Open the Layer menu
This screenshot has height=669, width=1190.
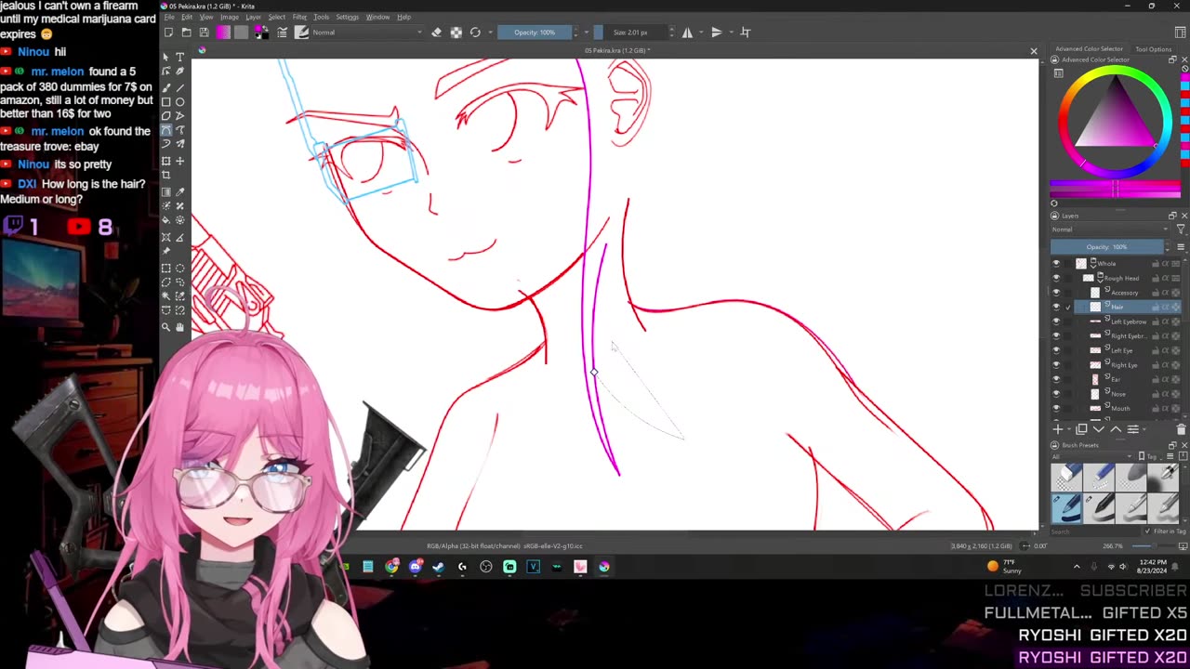pyautogui.click(x=253, y=17)
